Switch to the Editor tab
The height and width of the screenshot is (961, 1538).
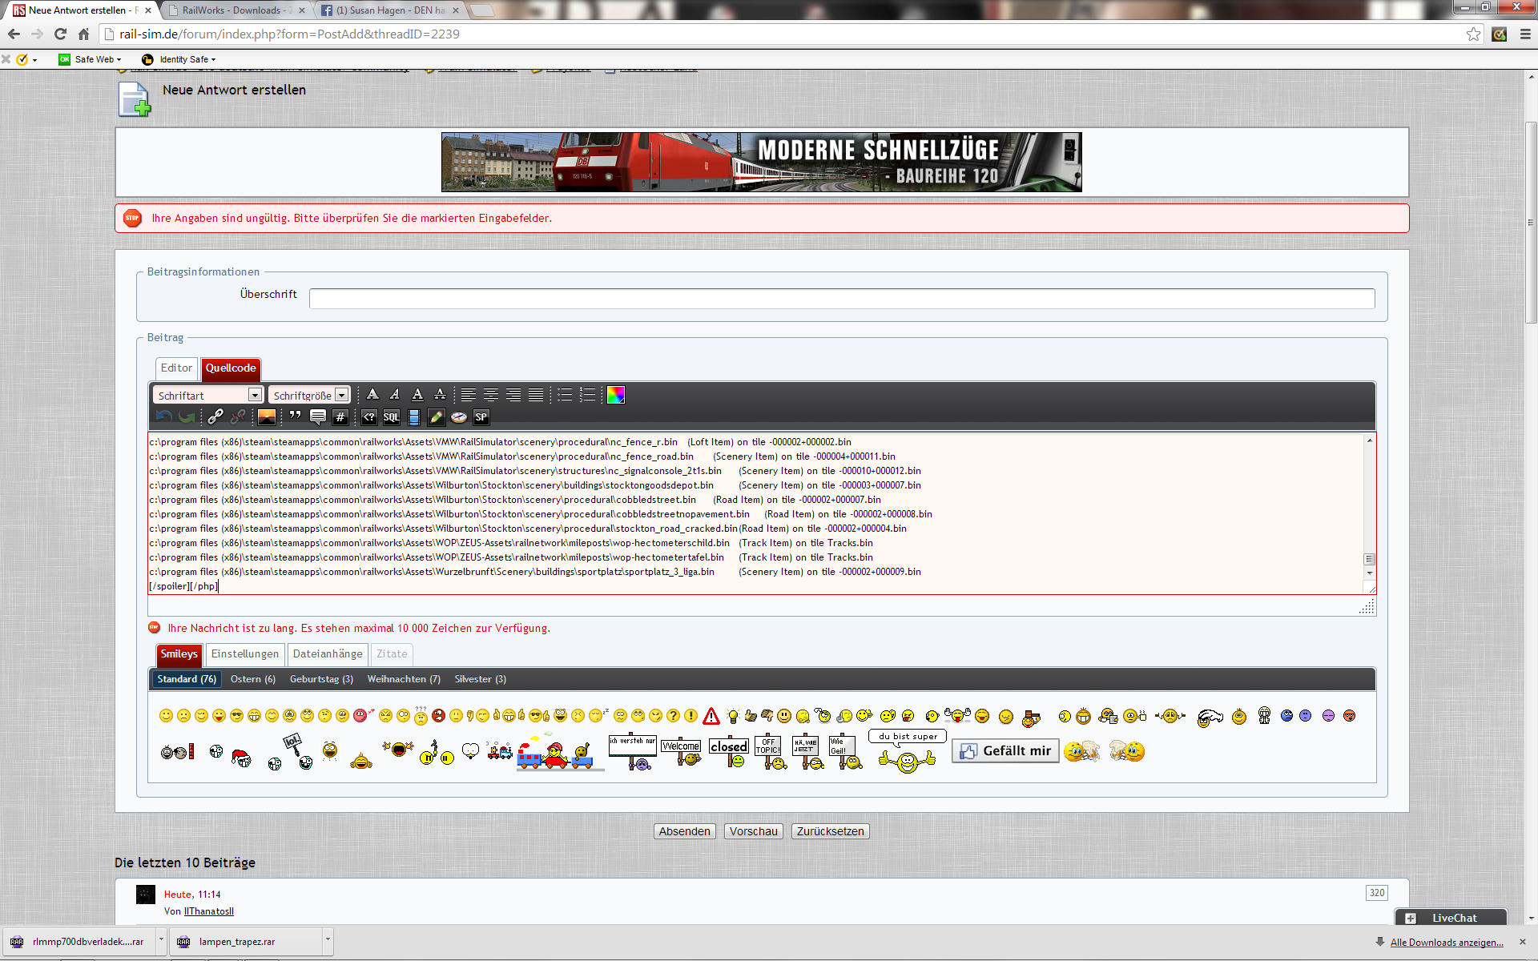(176, 368)
